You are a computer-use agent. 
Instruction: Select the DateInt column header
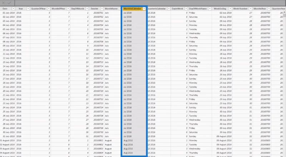tap(94, 9)
